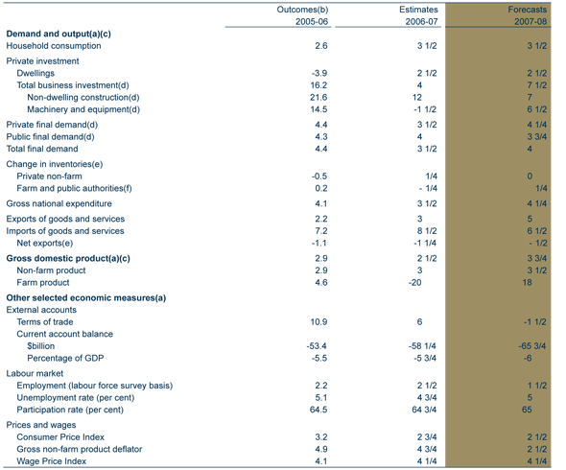566x470 pixels.
Task: Click the '$billion' row label
Action: click(41, 346)
